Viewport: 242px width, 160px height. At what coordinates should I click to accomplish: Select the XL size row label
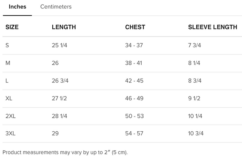(9, 98)
